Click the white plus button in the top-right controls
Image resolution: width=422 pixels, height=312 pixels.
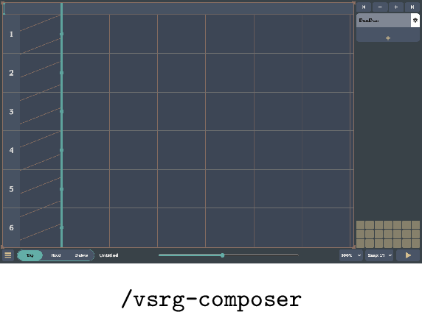pos(396,7)
